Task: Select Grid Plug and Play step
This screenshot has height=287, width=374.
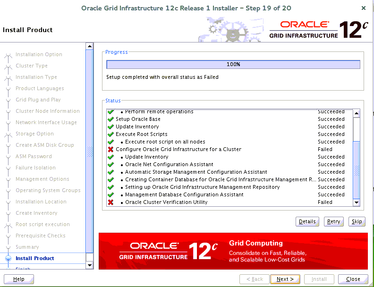Action: tap(38, 100)
